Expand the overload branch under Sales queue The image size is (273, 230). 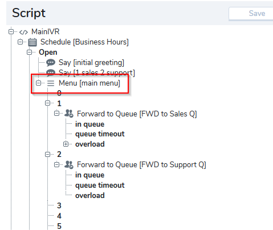[x=66, y=144]
